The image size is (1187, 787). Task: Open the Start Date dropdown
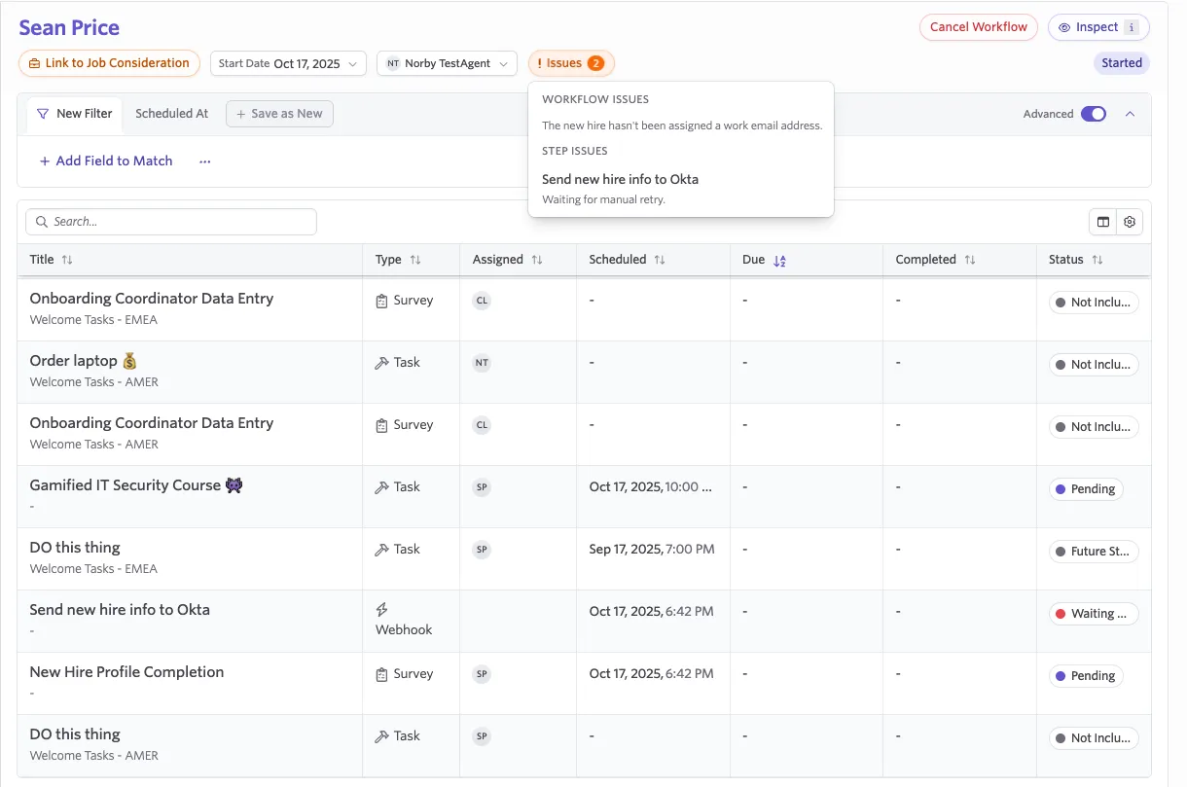tap(288, 63)
